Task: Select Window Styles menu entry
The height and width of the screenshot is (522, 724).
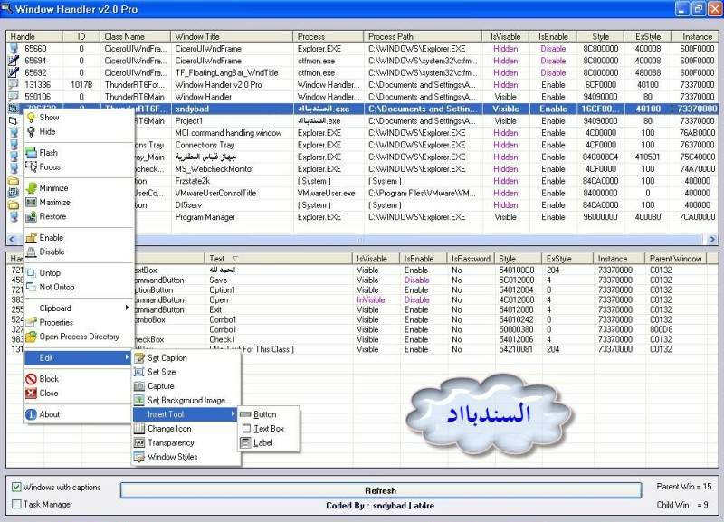Action: pos(186,457)
